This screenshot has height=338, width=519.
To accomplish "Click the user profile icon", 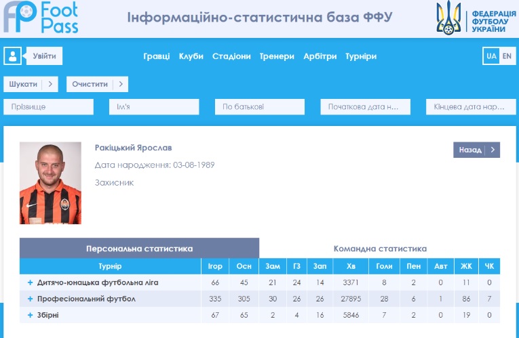I will click(12, 56).
